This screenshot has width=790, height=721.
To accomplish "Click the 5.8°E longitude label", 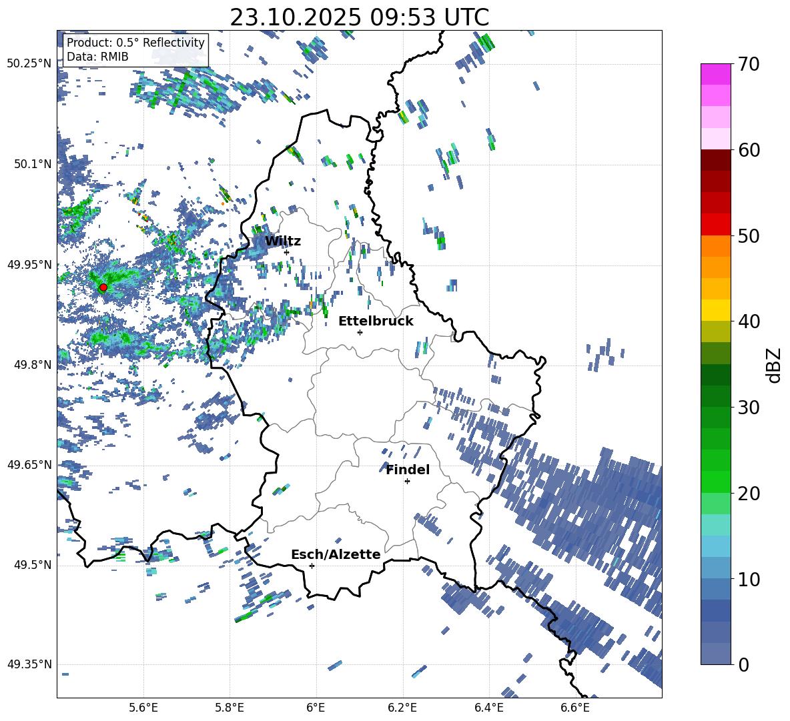I will point(230,708).
